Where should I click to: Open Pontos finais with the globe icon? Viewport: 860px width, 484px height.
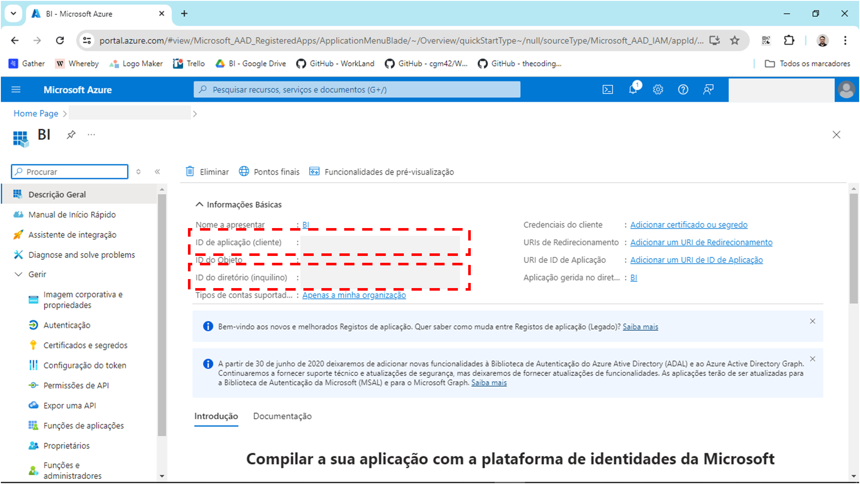[x=269, y=171]
